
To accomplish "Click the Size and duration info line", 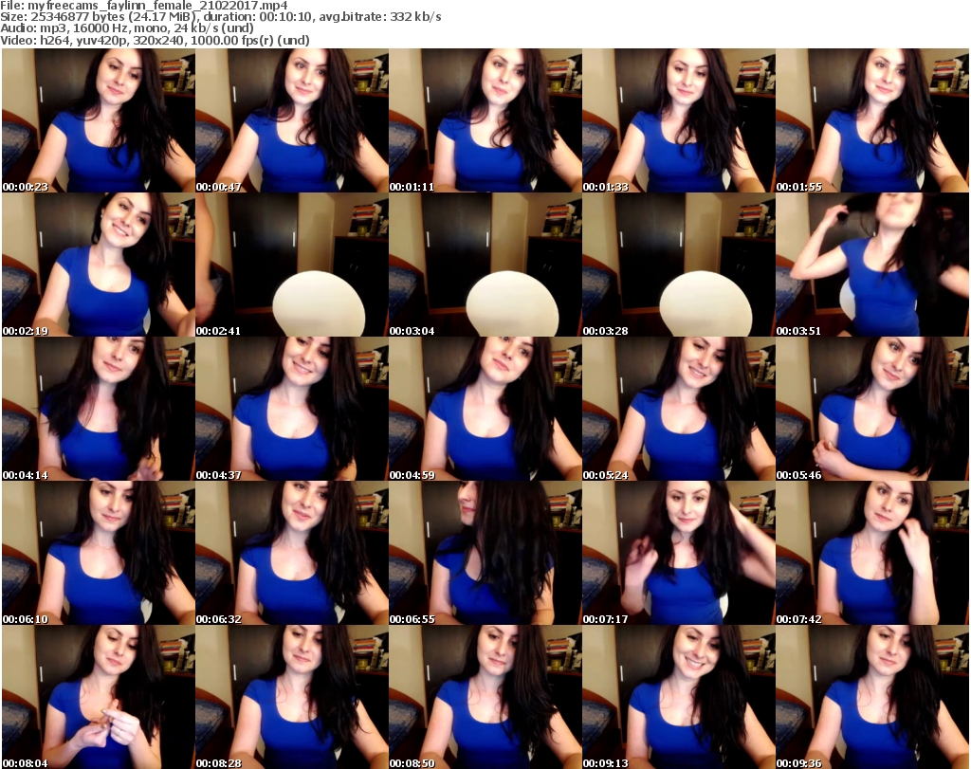I will pyautogui.click(x=220, y=17).
